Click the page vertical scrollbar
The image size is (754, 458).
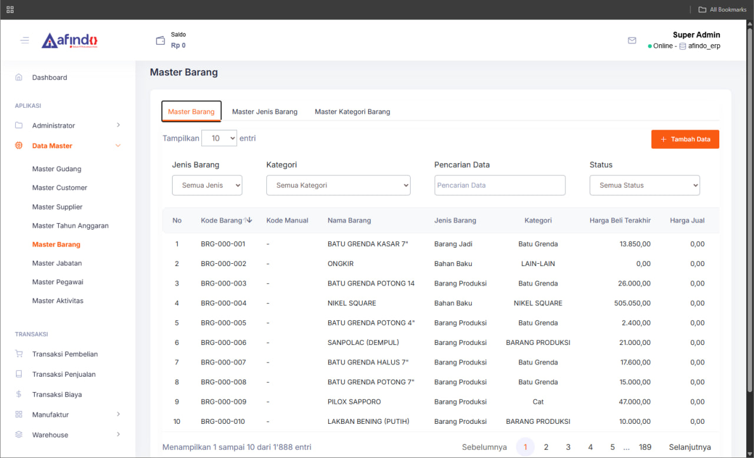749,210
